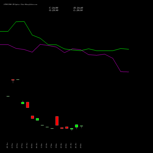Click the green candle above 27 Nov

(x=23, y=103)
